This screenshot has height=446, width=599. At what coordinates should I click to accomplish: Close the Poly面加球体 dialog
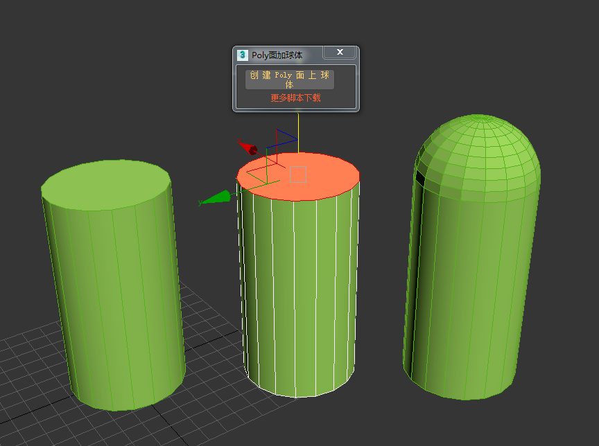[340, 53]
